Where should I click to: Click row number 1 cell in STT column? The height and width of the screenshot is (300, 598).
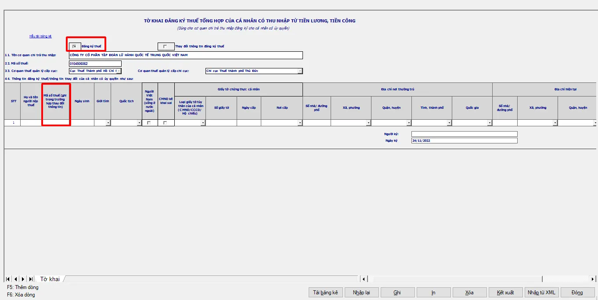click(12, 123)
